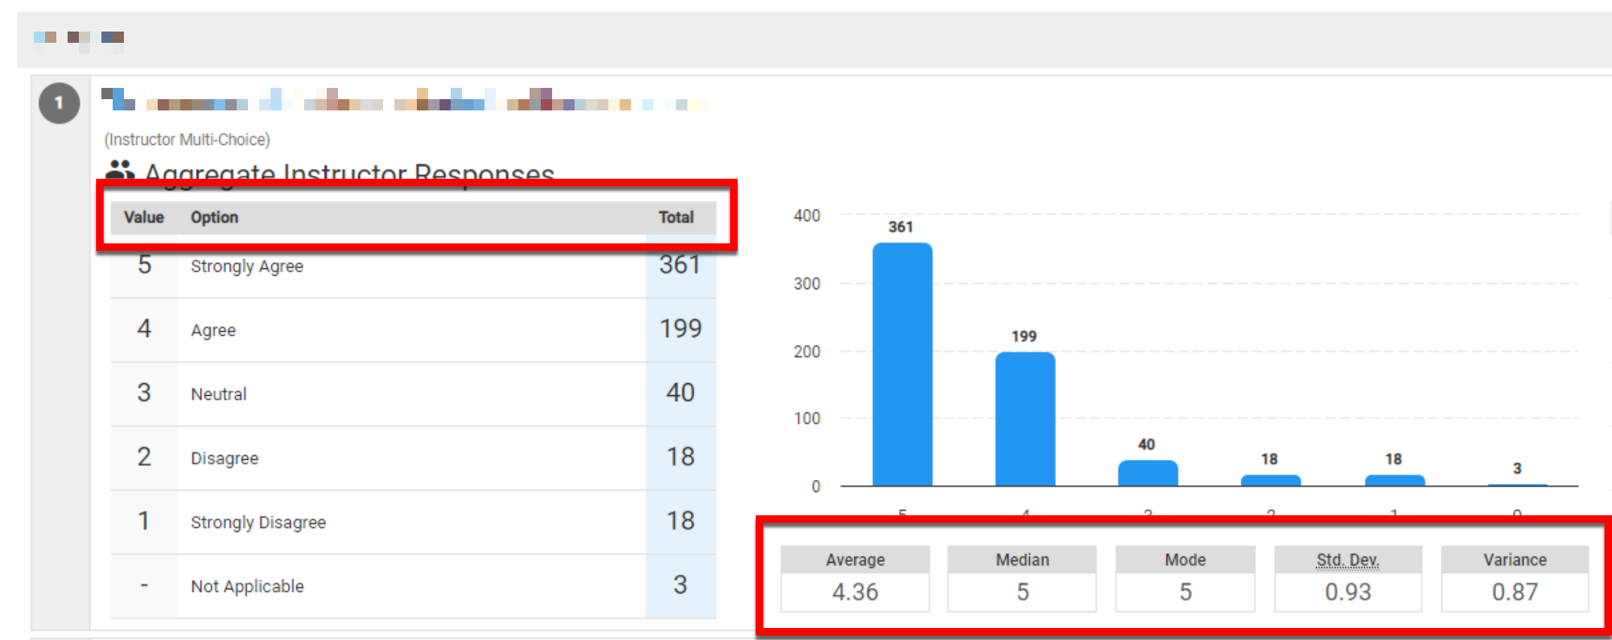Click the question number 1 badge

point(59,103)
